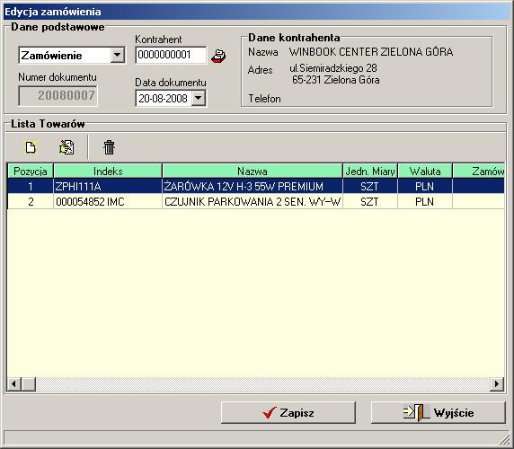Click the date text 20-08-2008

click(163, 98)
